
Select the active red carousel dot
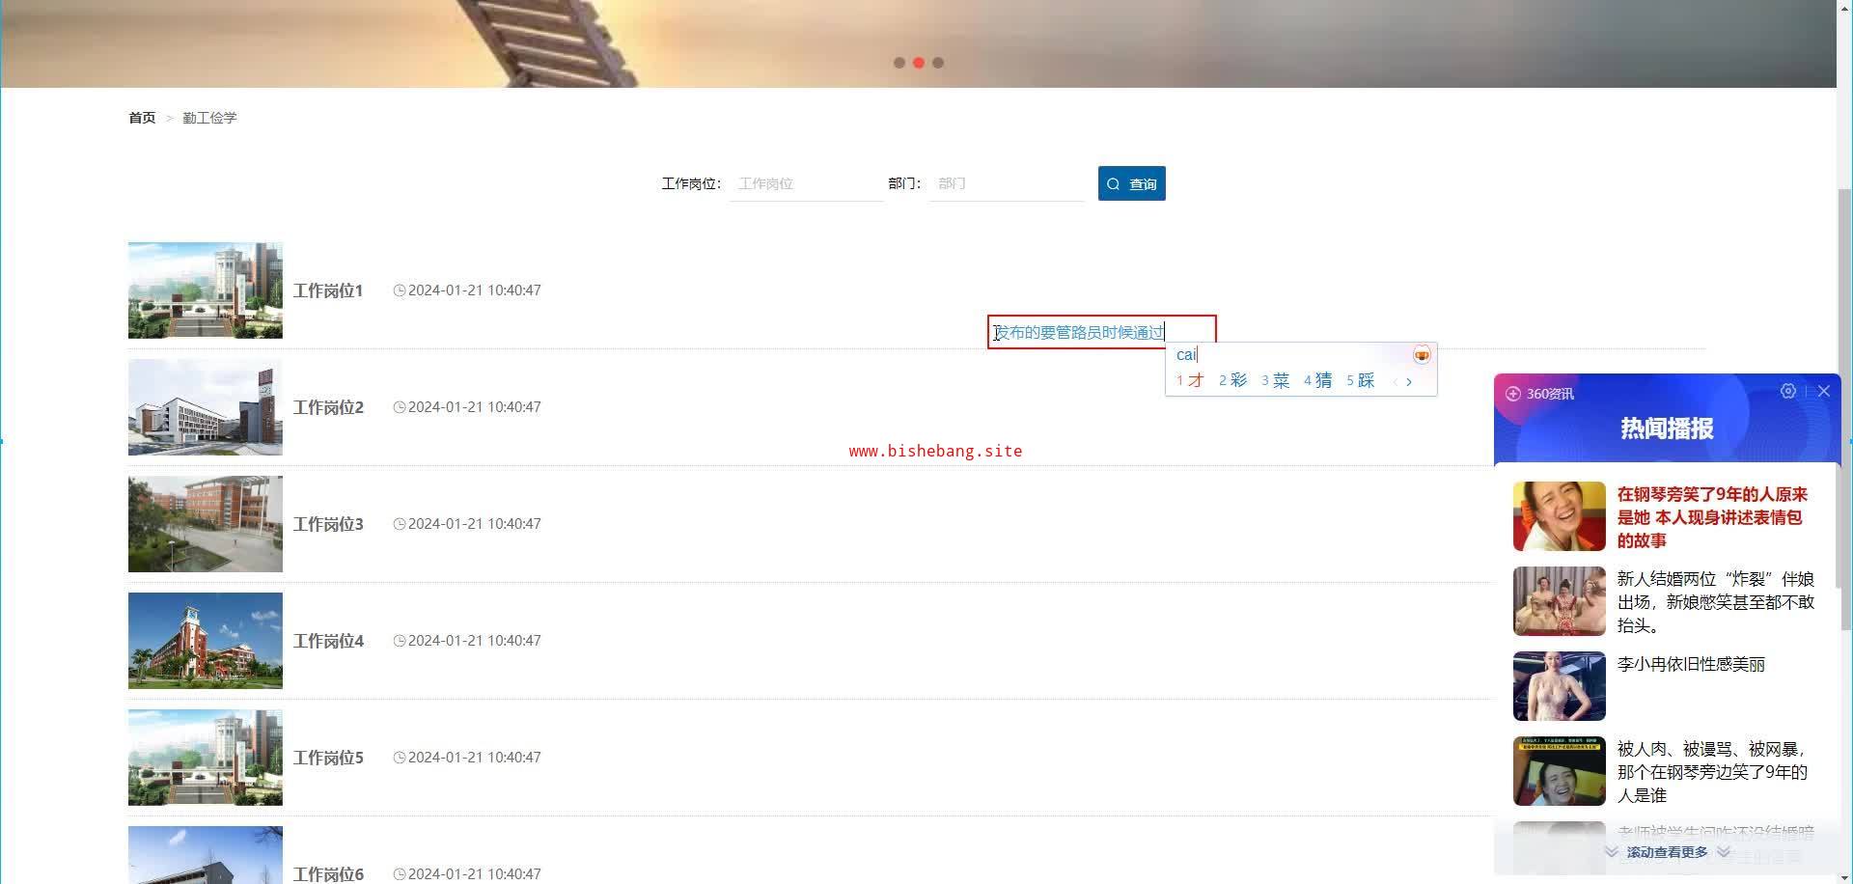[x=919, y=63]
